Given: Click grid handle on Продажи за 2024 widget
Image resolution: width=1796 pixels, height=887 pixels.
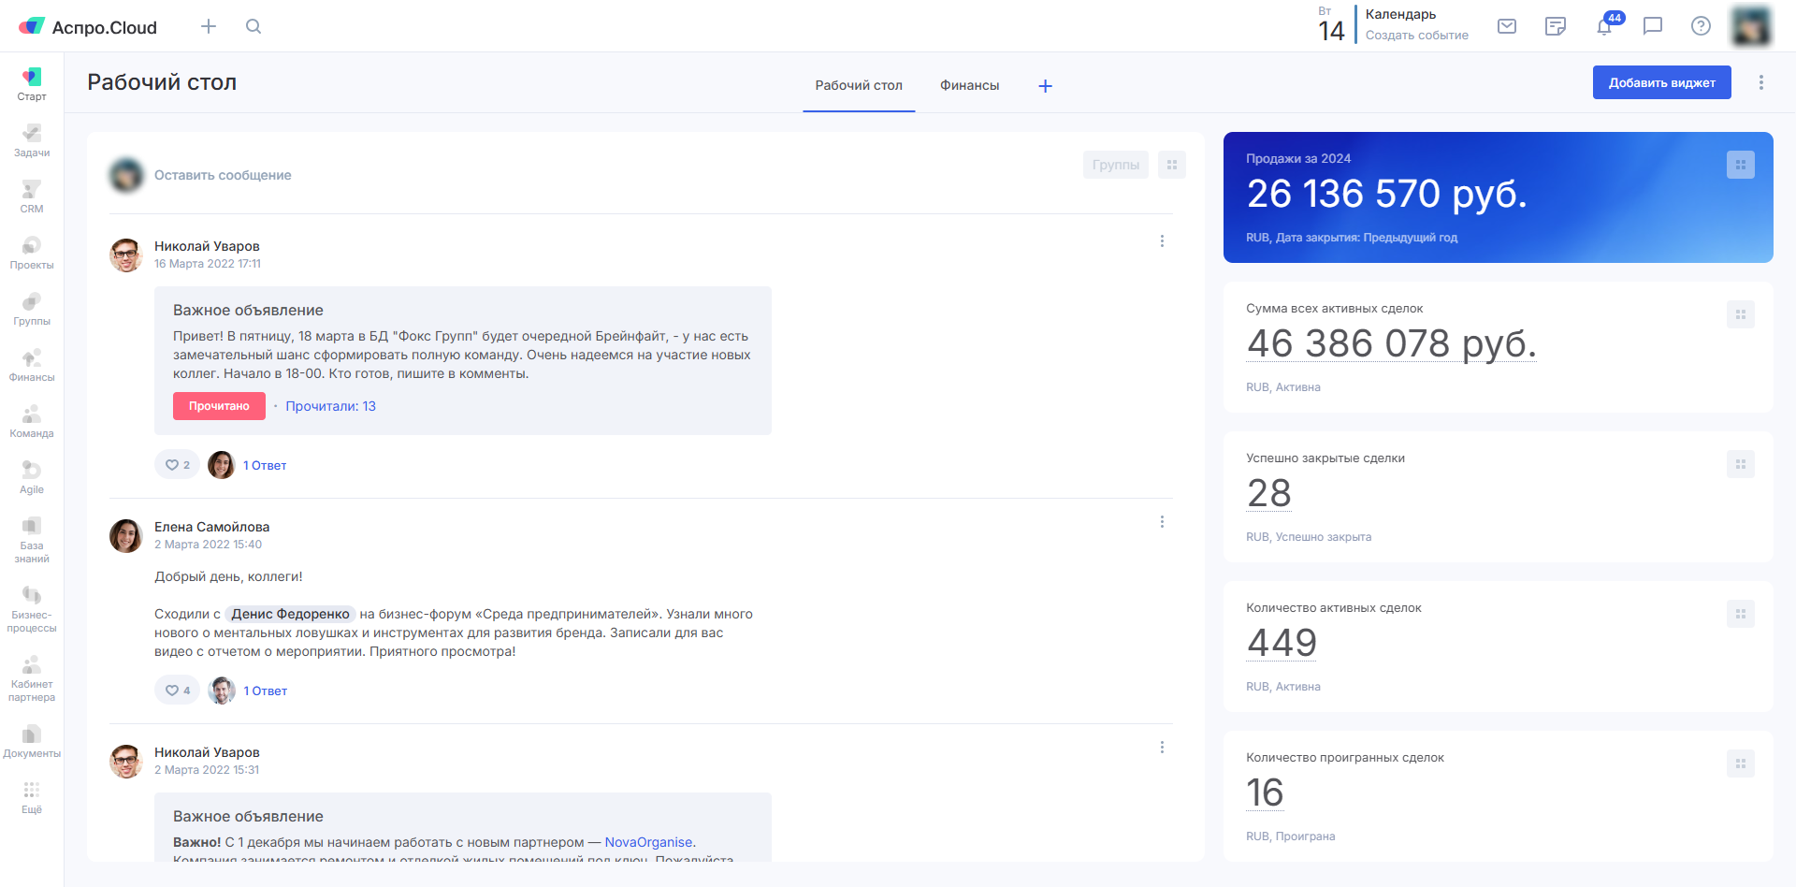Looking at the screenshot, I should [1741, 165].
